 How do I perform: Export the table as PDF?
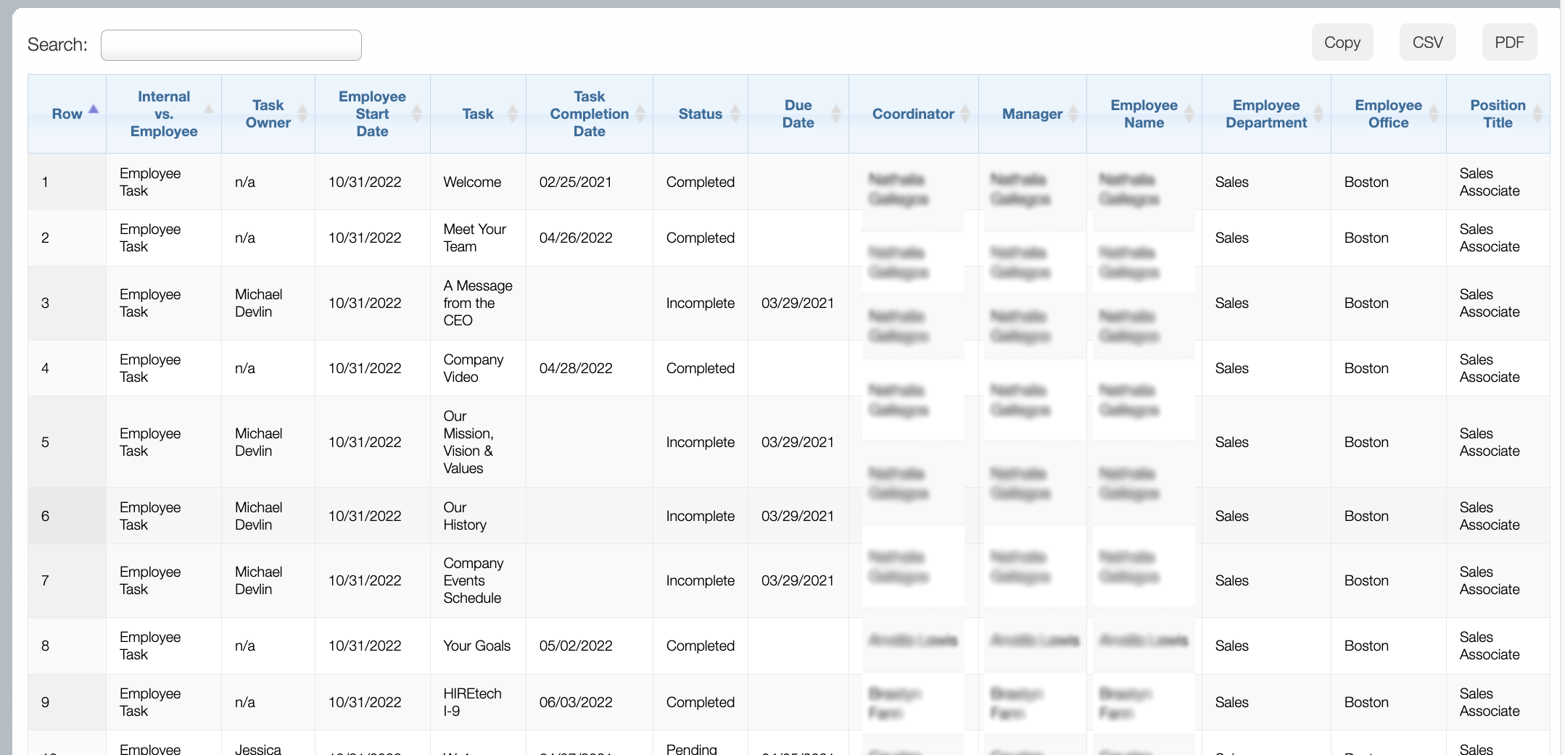tap(1510, 43)
